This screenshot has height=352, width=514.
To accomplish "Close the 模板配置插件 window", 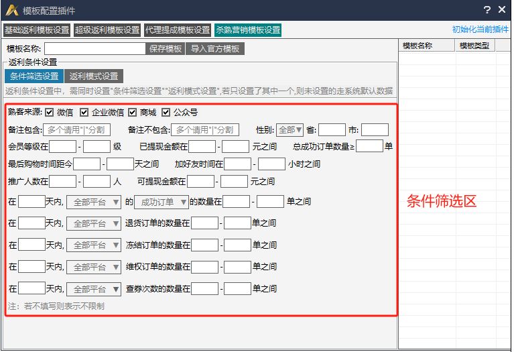I will click(x=502, y=10).
